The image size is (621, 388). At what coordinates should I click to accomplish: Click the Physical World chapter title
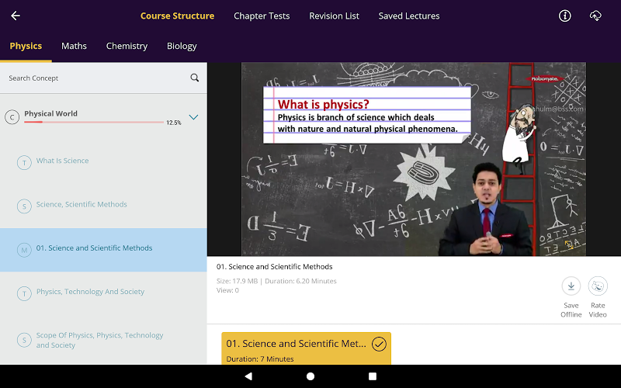click(x=50, y=113)
